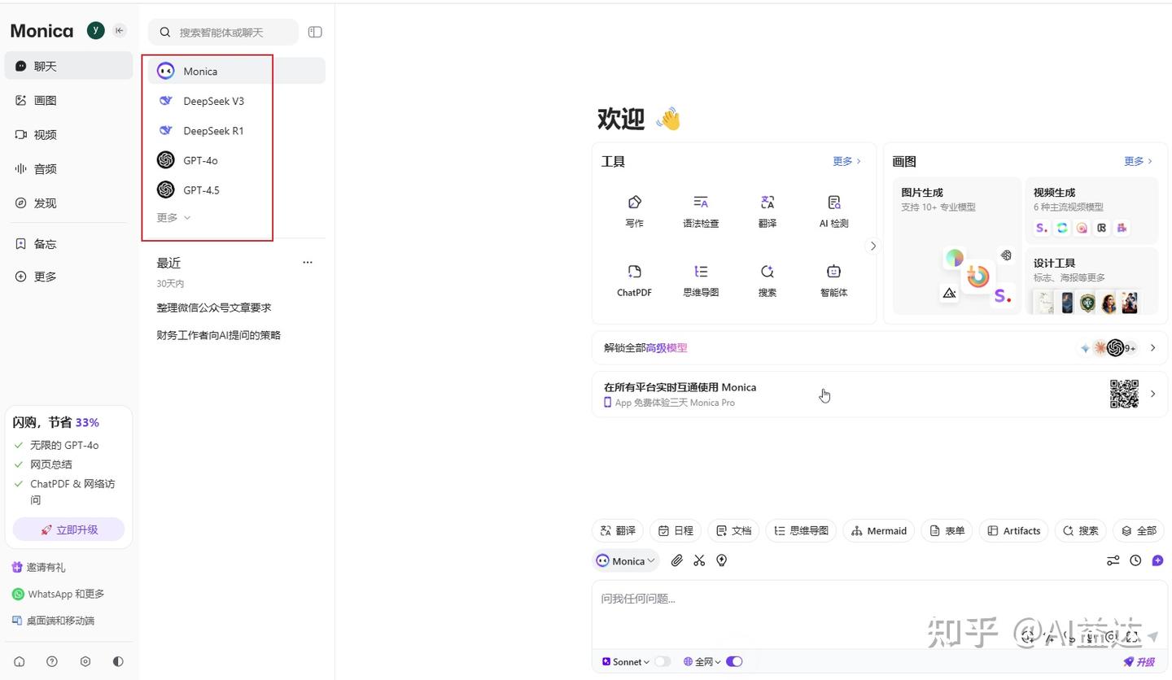Switch to the 视频 sidebar section
Screen dimensions: 1172x680
pos(45,134)
